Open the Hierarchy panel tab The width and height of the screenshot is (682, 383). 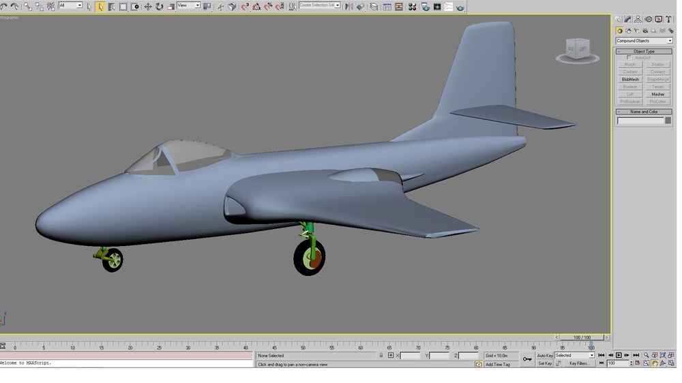click(638, 19)
